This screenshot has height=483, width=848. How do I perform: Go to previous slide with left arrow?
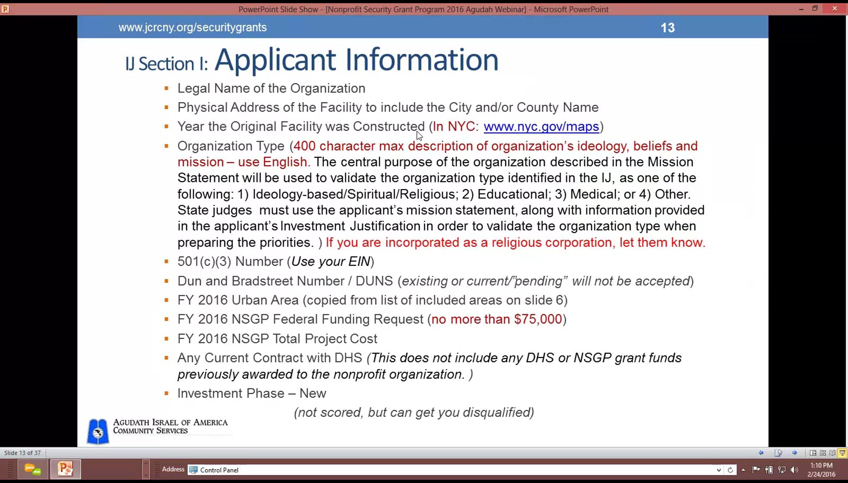[761, 453]
